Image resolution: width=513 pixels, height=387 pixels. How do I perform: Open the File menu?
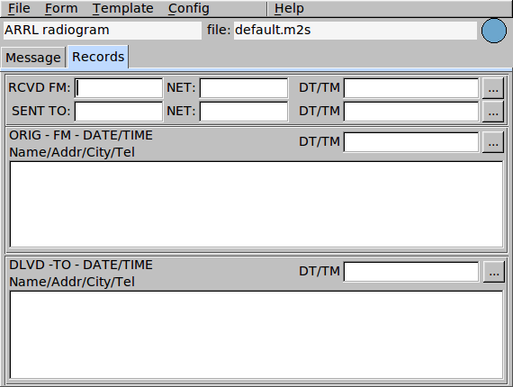point(19,8)
